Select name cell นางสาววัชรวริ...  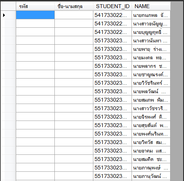(x=151, y=108)
